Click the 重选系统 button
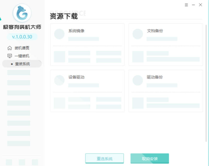 [x=105, y=159]
